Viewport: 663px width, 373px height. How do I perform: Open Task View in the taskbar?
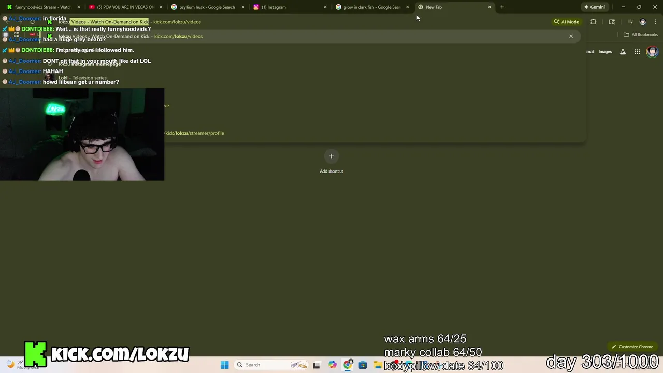point(316,365)
